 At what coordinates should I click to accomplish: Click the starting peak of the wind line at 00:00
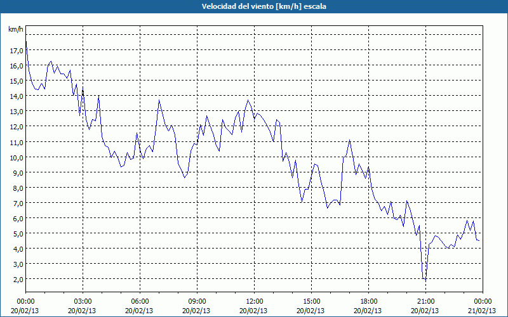26,41
